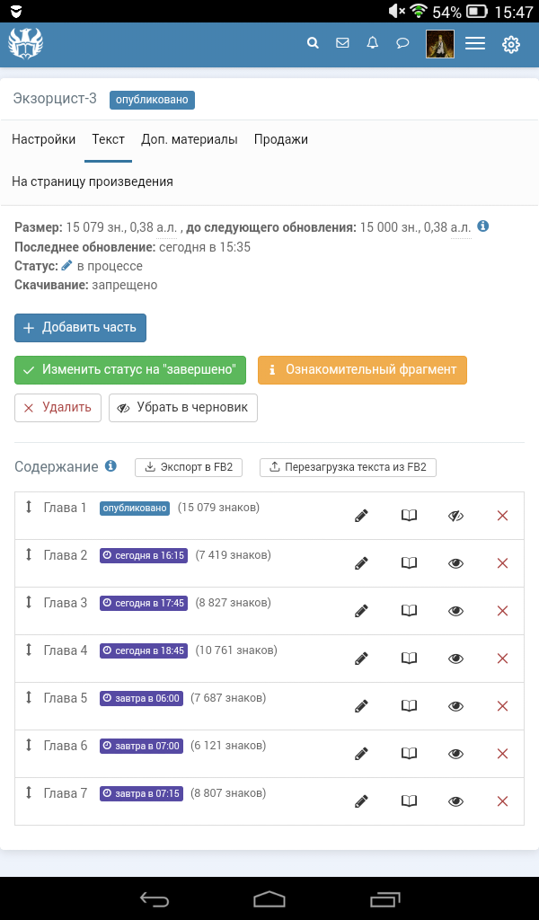Viewport: 539px width, 920px height.
Task: Hide published Глава 1 visibility eye
Action: tap(455, 516)
